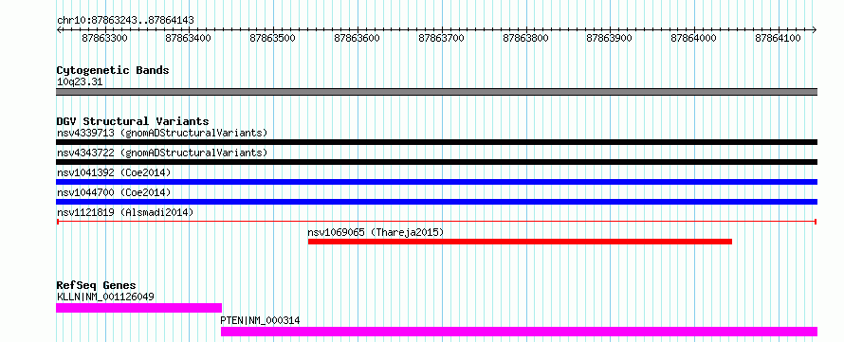Click ruler tick label 87863800
This screenshot has width=844, height=342.
526,39
